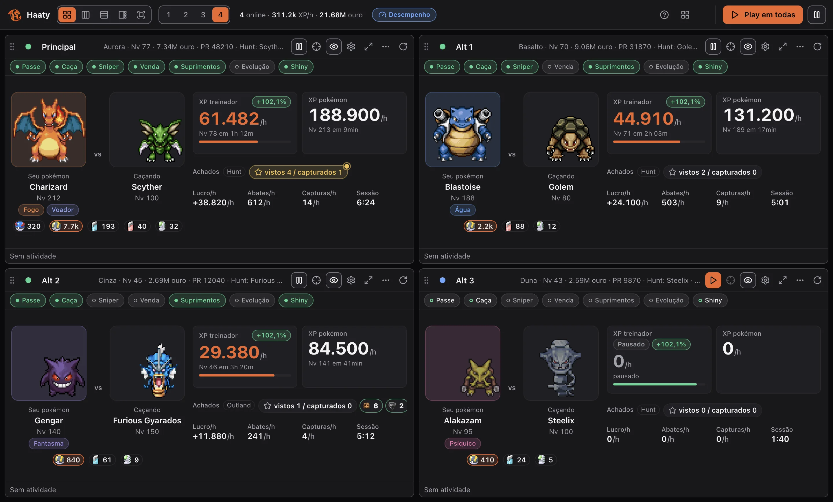
Task: Open the Desempenho performance button
Action: [404, 15]
